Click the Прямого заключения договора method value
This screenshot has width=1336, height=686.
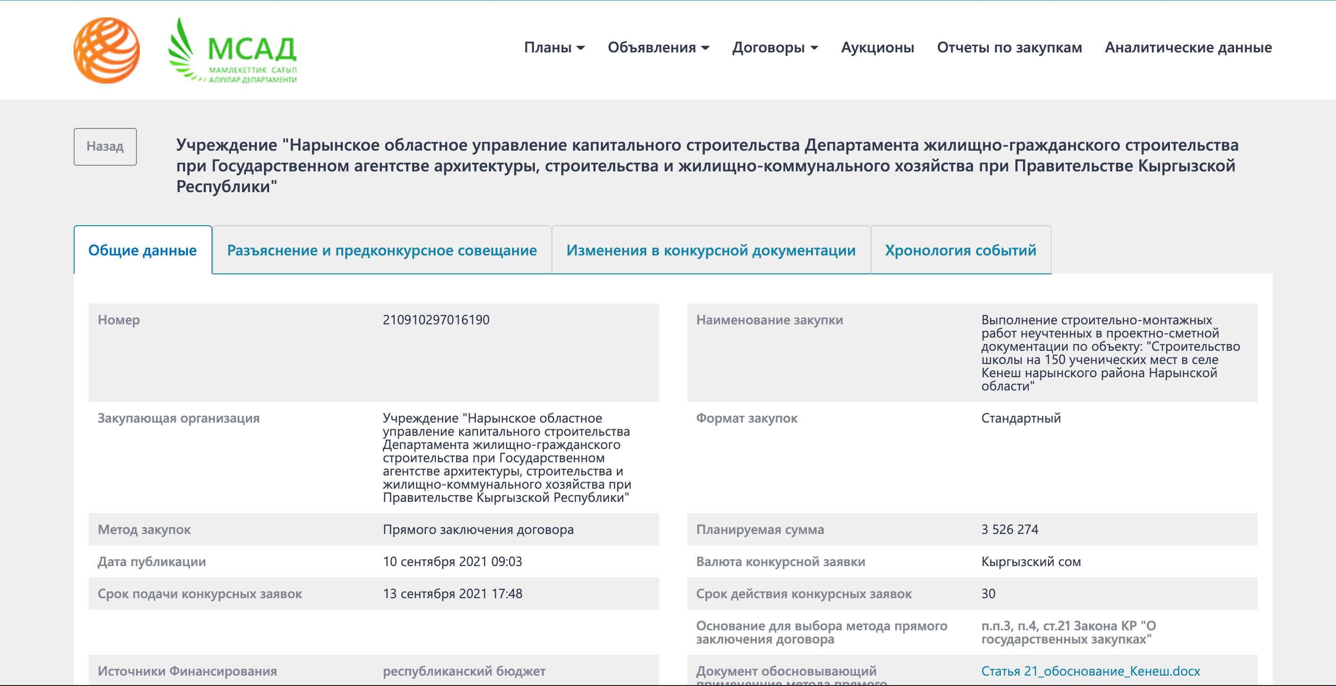pos(478,529)
